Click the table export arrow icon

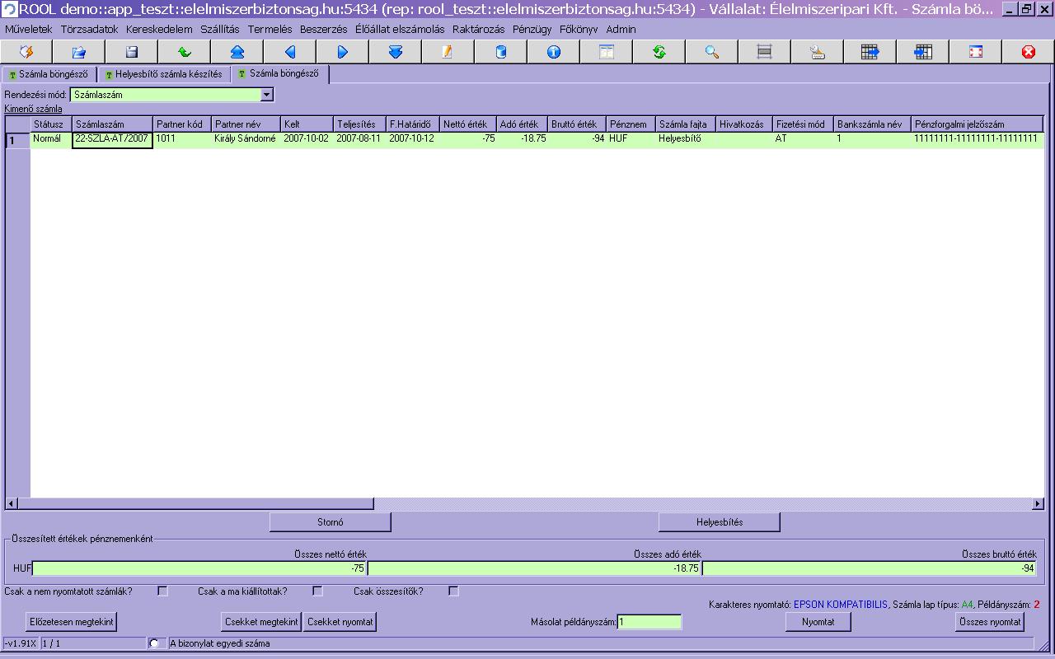pos(870,52)
